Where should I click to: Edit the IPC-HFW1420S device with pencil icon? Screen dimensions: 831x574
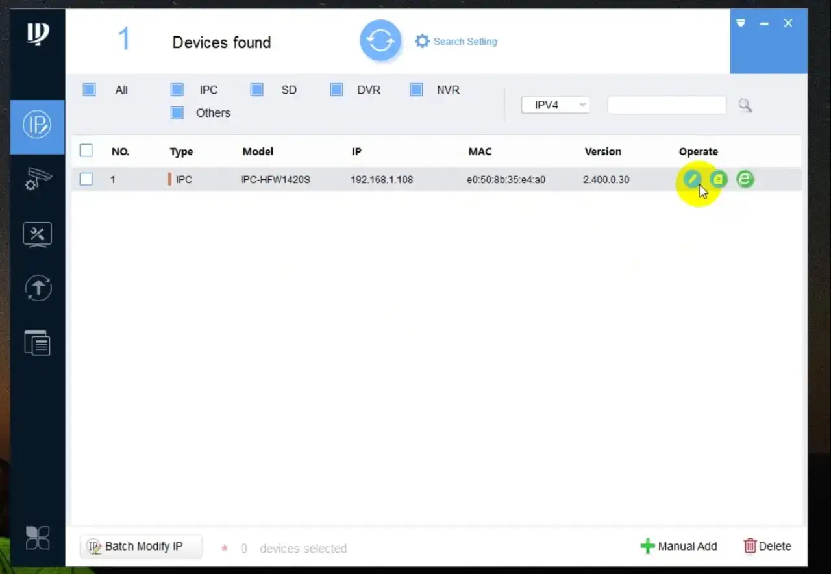[692, 179]
